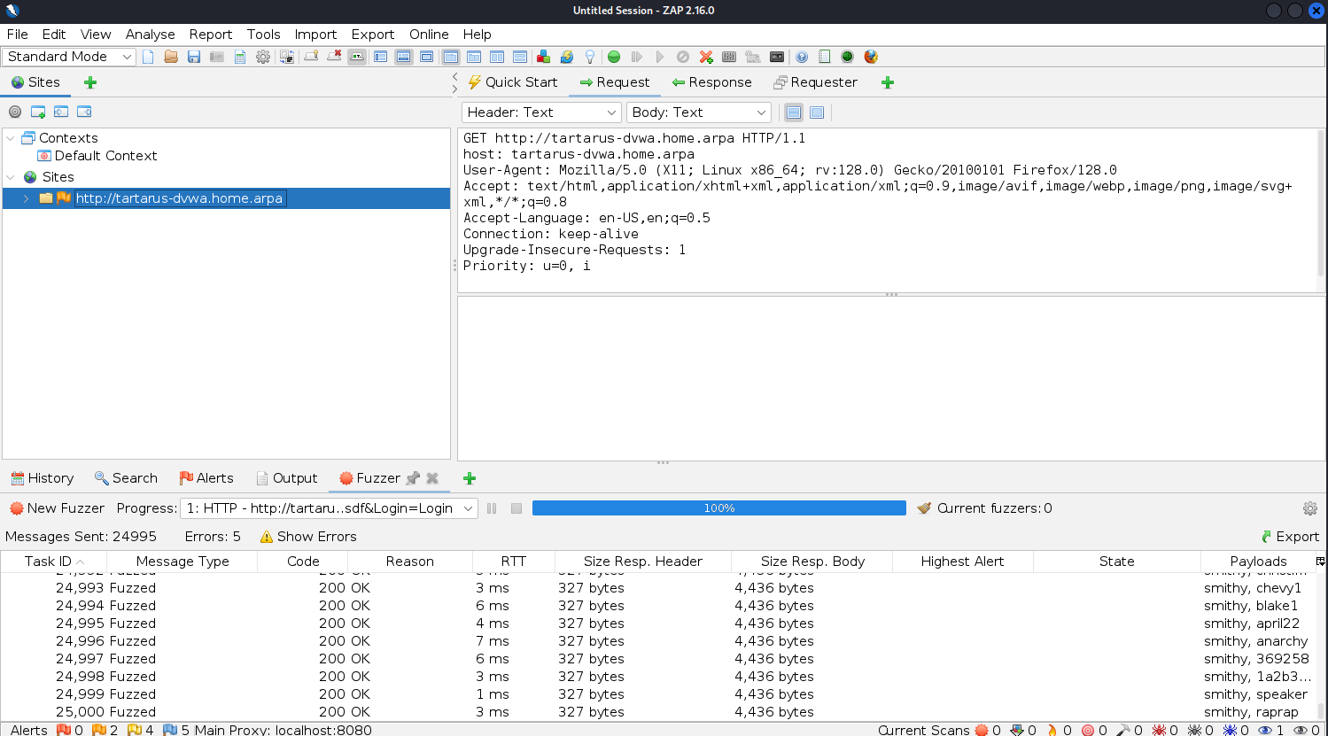Screen dimensions: 1328x736
Task: Open fuzzer options gear icon
Action: tap(1309, 508)
